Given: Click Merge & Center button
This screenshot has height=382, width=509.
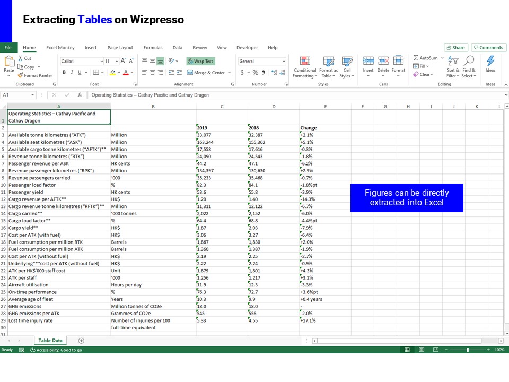Looking at the screenshot, I should [x=206, y=73].
